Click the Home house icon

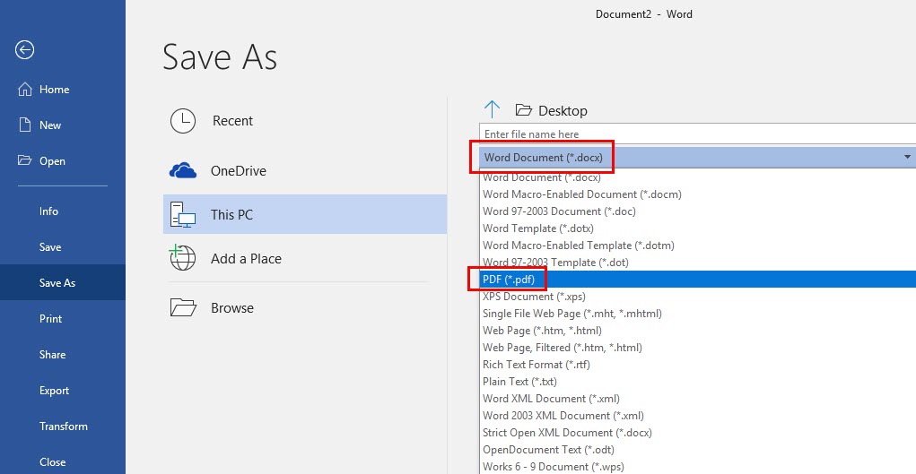click(x=24, y=90)
